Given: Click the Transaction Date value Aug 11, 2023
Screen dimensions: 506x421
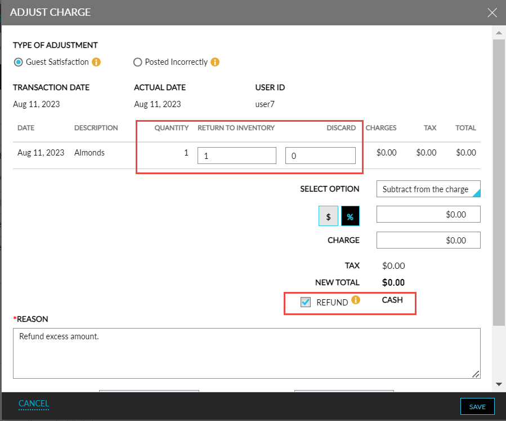Looking at the screenshot, I should (36, 104).
